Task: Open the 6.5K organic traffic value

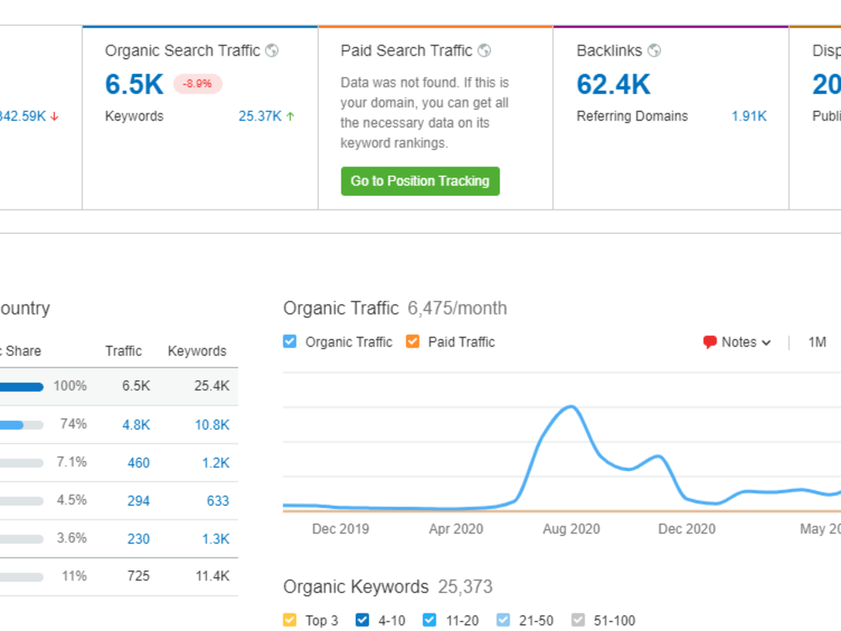Action: click(134, 84)
